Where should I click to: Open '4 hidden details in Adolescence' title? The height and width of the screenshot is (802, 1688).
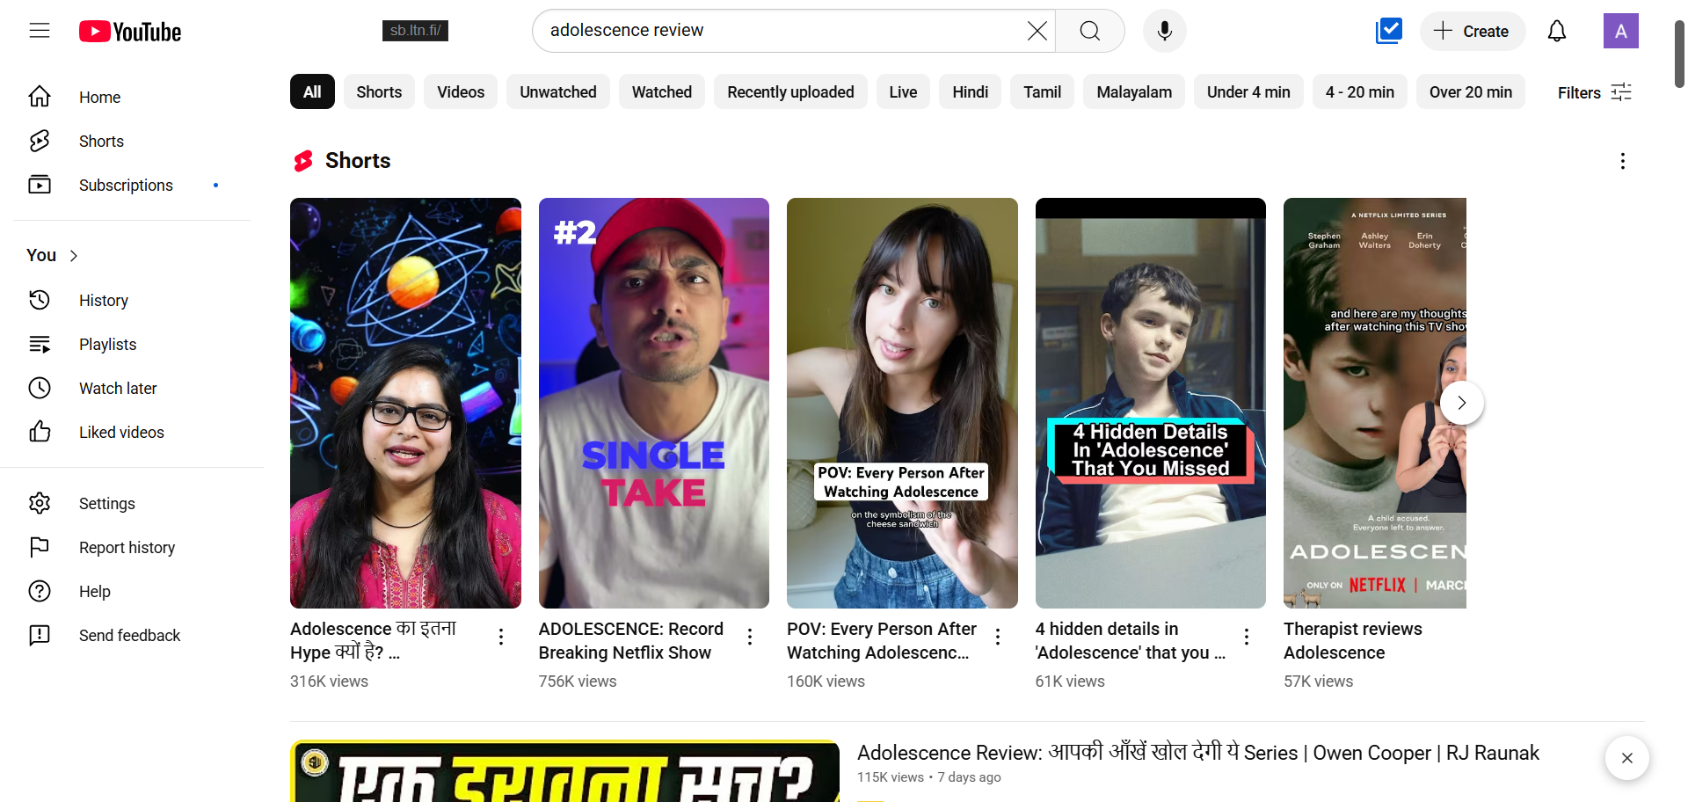click(x=1131, y=641)
